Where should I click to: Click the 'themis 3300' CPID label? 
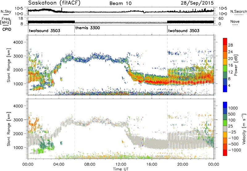pyautogui.click(x=88, y=28)
